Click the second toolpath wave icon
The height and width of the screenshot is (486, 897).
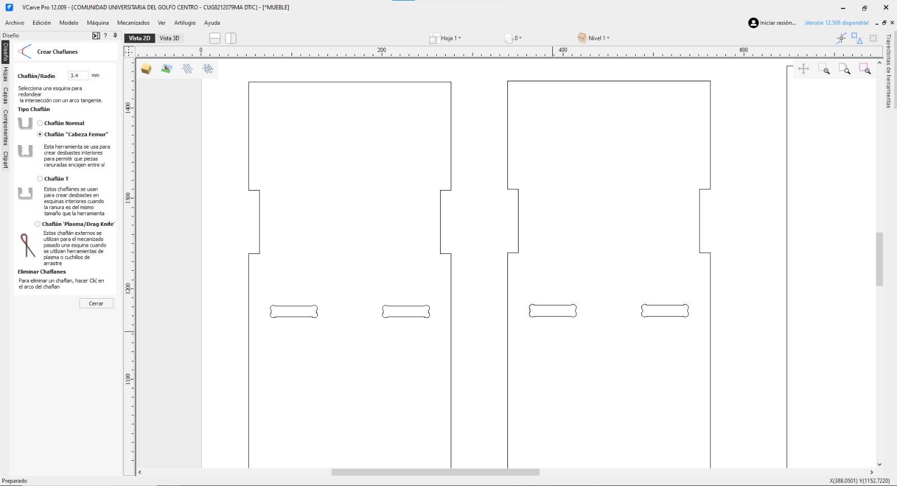pyautogui.click(x=208, y=68)
